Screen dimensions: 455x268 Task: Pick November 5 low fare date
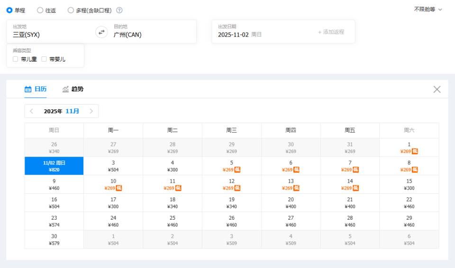232,166
